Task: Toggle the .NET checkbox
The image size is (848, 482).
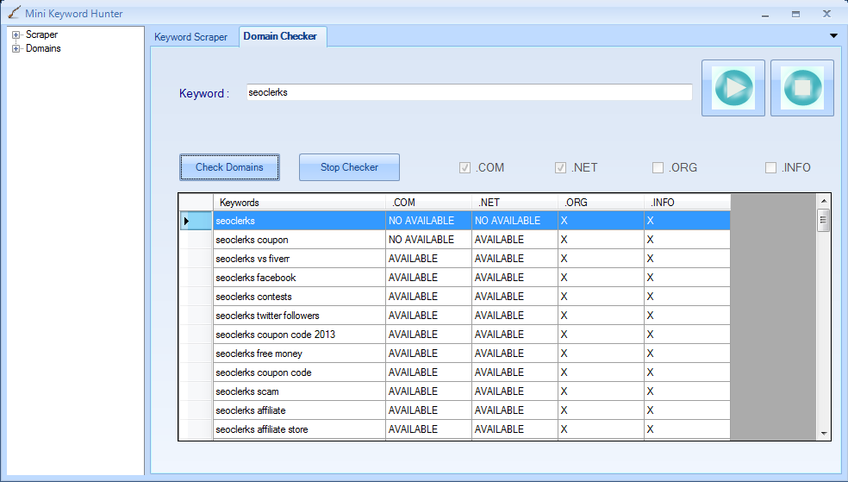Action: click(560, 167)
